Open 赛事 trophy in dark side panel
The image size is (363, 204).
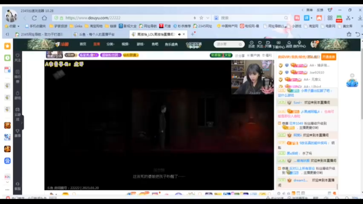(18, 133)
